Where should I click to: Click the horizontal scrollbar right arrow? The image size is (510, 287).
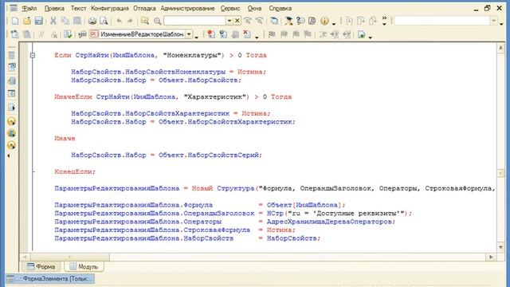[491, 257]
